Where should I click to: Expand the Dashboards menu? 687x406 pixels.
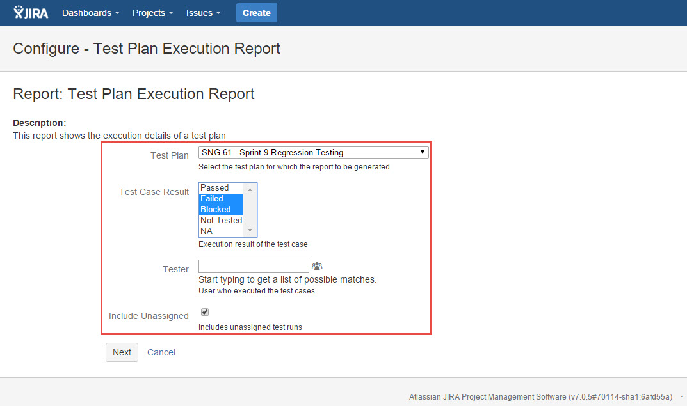click(x=90, y=13)
